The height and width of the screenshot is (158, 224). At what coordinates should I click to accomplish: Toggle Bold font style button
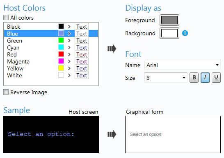pos(194,78)
